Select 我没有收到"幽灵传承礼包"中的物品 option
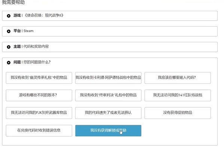224x151 pixels. [39, 78]
